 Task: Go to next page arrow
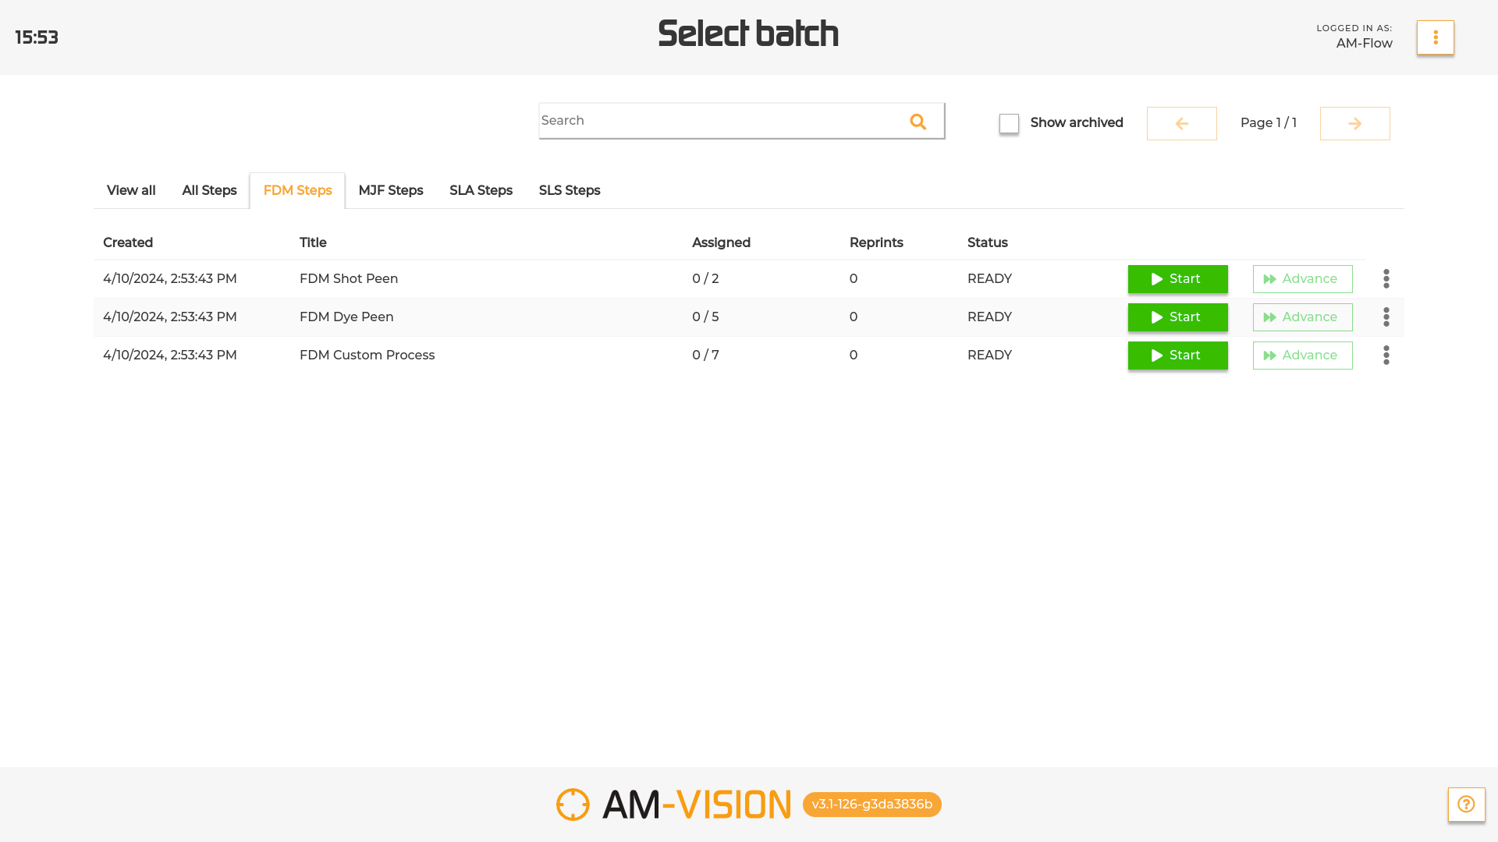point(1354,123)
